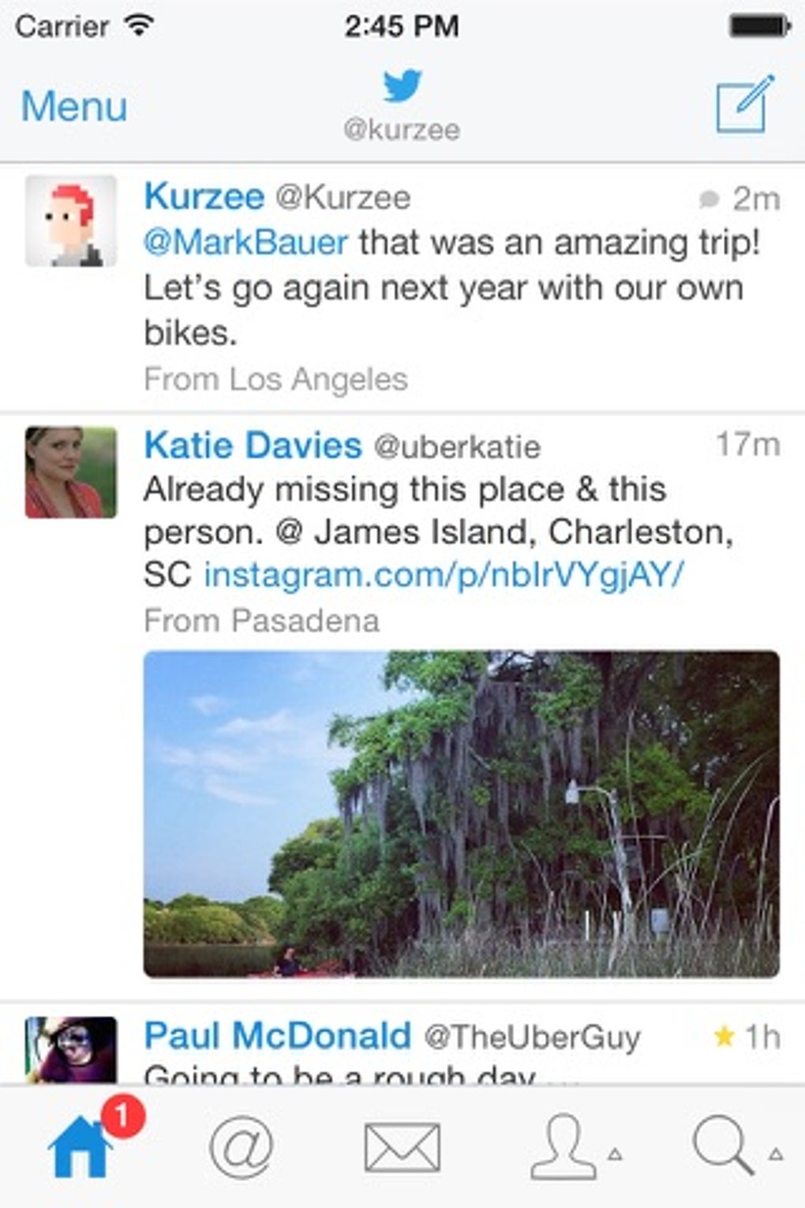Tap the Twitter bird logo
Viewport: 805px width, 1208px height.
(402, 86)
